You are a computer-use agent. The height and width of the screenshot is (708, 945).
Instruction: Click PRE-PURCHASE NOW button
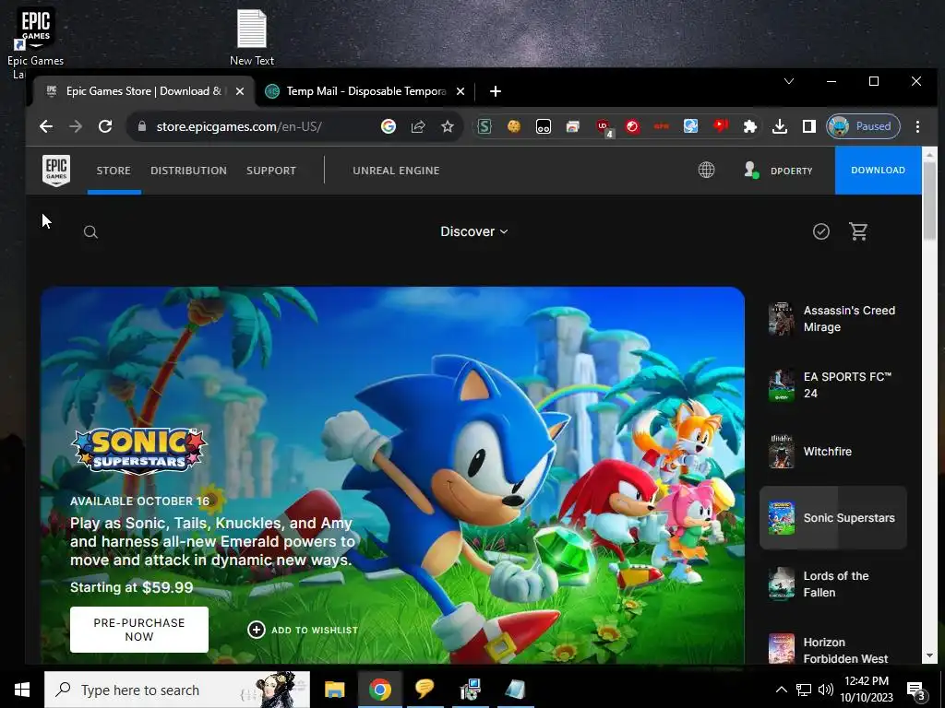click(x=139, y=630)
